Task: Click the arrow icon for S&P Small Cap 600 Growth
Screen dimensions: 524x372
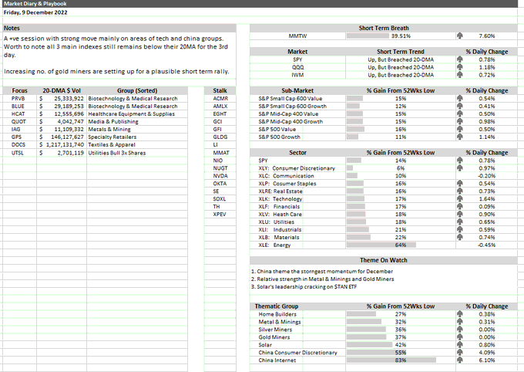Action: click(x=460, y=106)
